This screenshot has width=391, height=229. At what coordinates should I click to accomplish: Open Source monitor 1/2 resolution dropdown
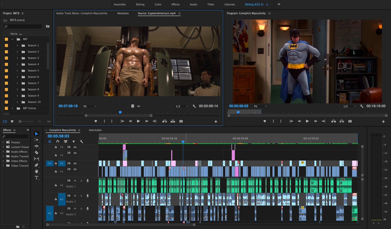[182, 106]
